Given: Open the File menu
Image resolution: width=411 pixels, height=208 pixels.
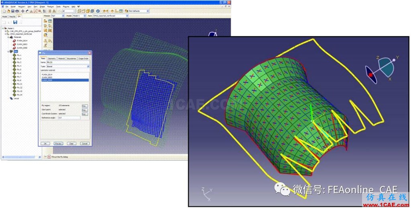Looking at the screenshot, I should tap(7, 6).
